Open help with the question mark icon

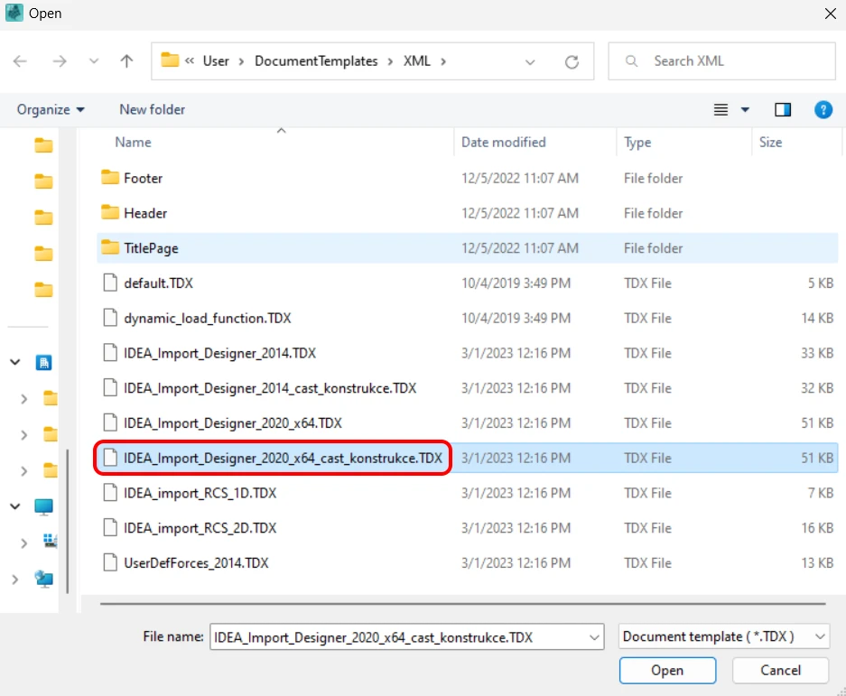tap(823, 110)
